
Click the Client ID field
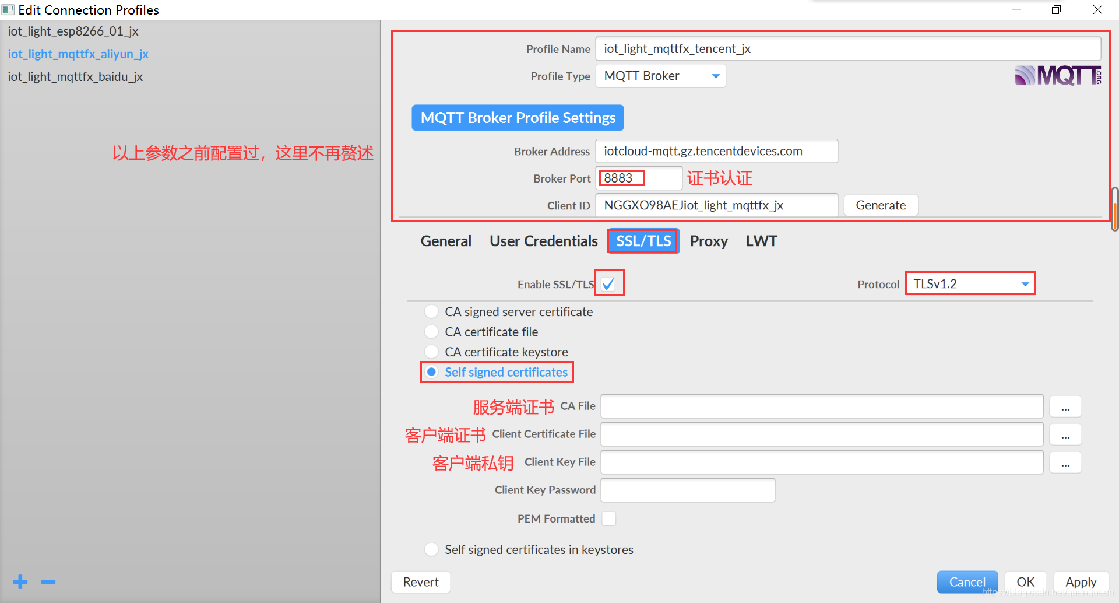tap(717, 205)
